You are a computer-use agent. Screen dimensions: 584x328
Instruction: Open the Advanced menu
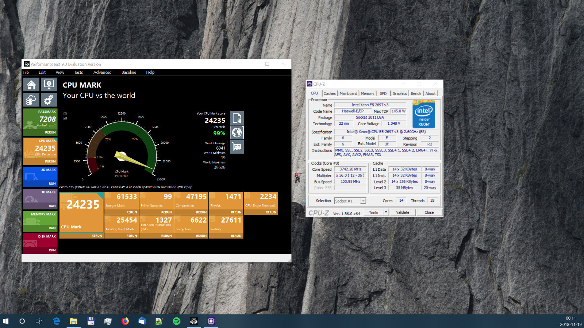[102, 72]
